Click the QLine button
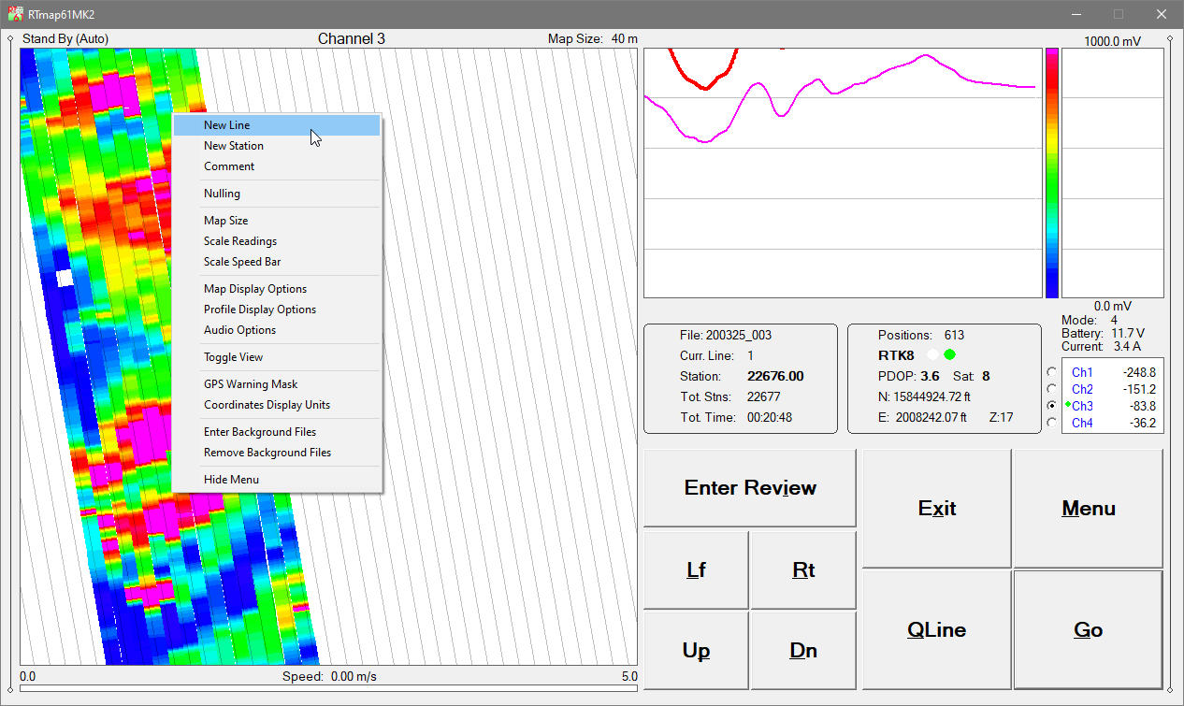Viewport: 1184px width, 706px height. tap(937, 630)
